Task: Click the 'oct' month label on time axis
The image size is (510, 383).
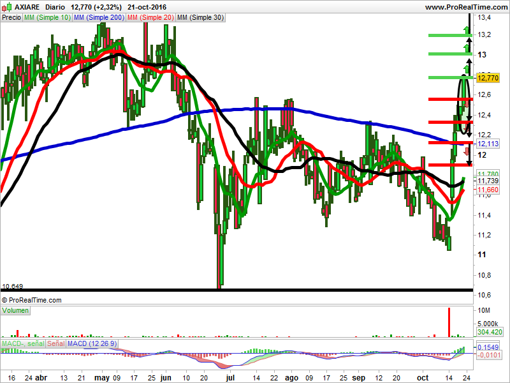Action: 423,378
